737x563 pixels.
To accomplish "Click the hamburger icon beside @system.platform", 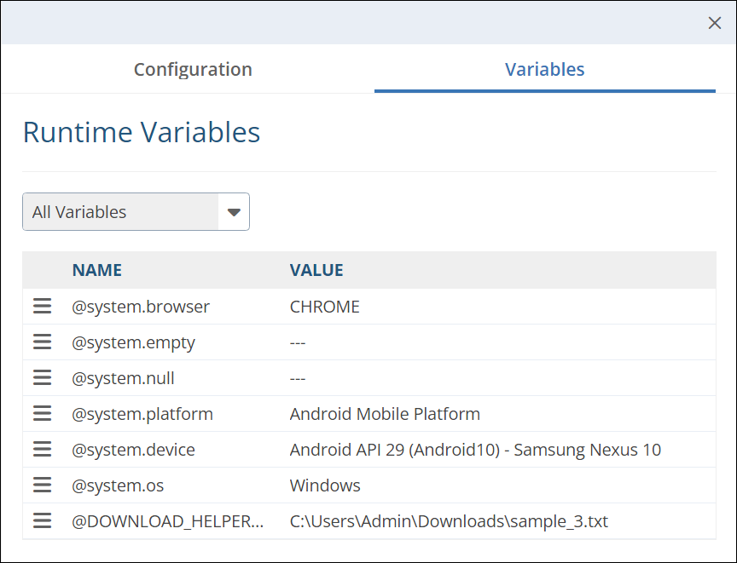I will (42, 414).
